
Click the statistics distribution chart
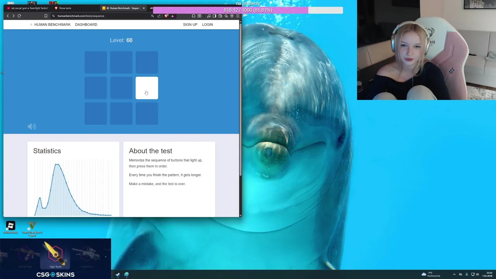point(72,188)
